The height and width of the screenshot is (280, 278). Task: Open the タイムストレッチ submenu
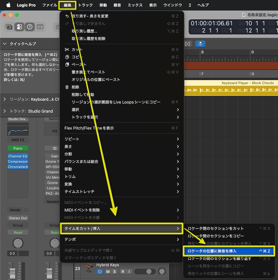coord(121,191)
